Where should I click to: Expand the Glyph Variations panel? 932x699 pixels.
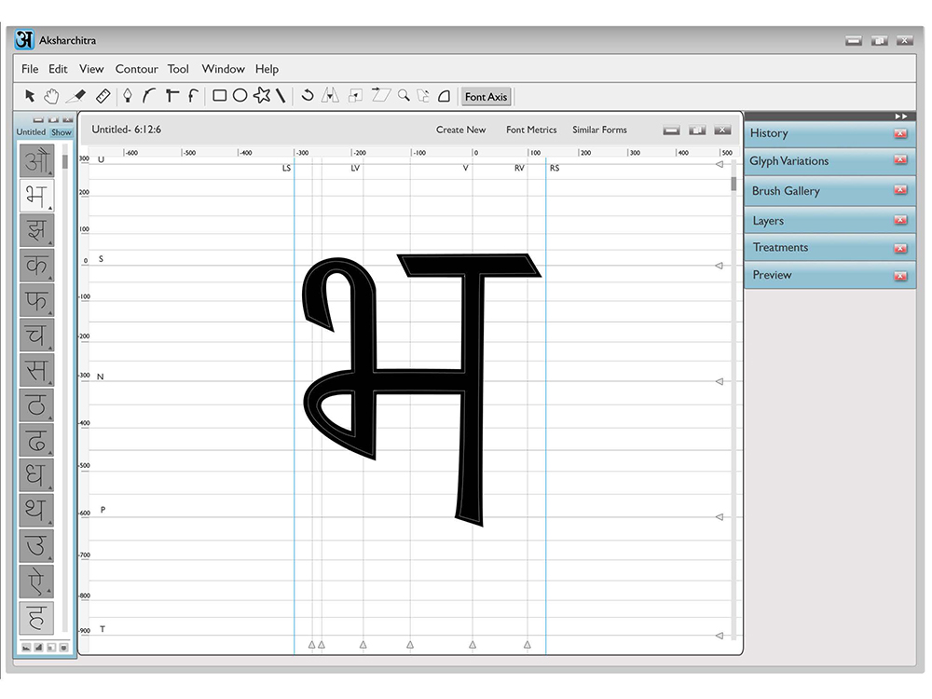[x=829, y=161]
